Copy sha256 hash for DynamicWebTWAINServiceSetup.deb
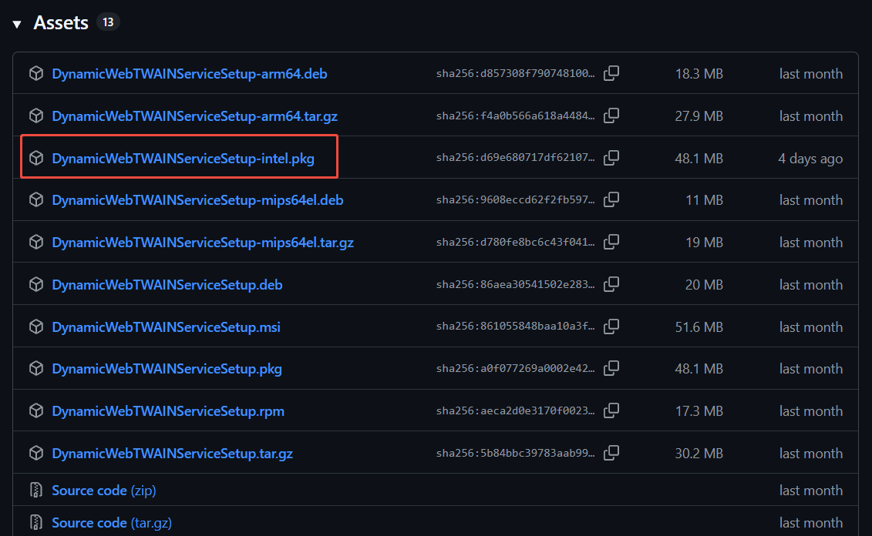This screenshot has height=536, width=872. click(611, 284)
